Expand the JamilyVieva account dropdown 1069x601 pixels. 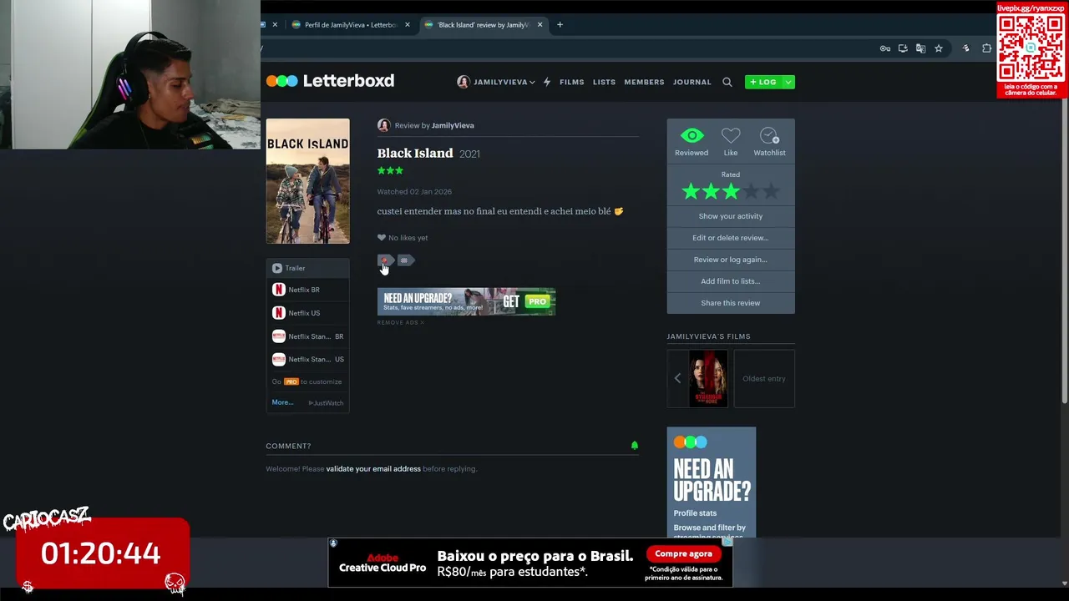coord(532,82)
